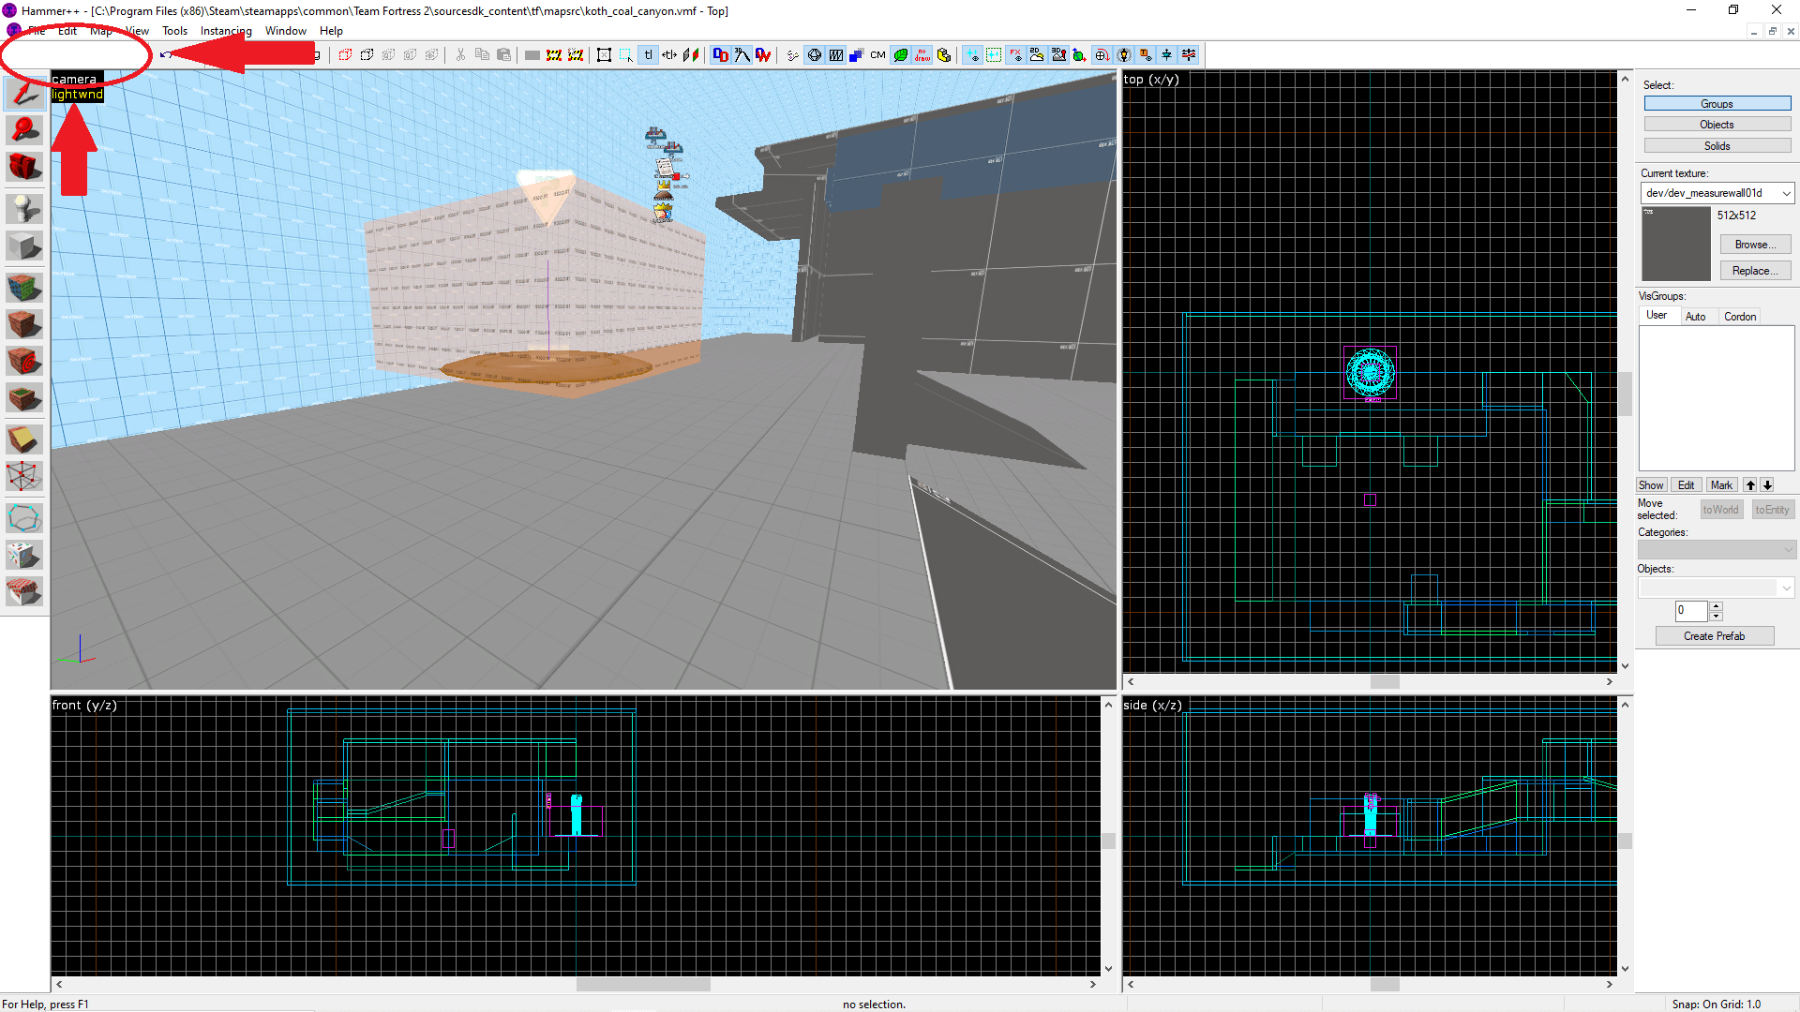This screenshot has height=1012, width=1800.
Task: Select the Magnify zoom tool
Action: click(24, 129)
